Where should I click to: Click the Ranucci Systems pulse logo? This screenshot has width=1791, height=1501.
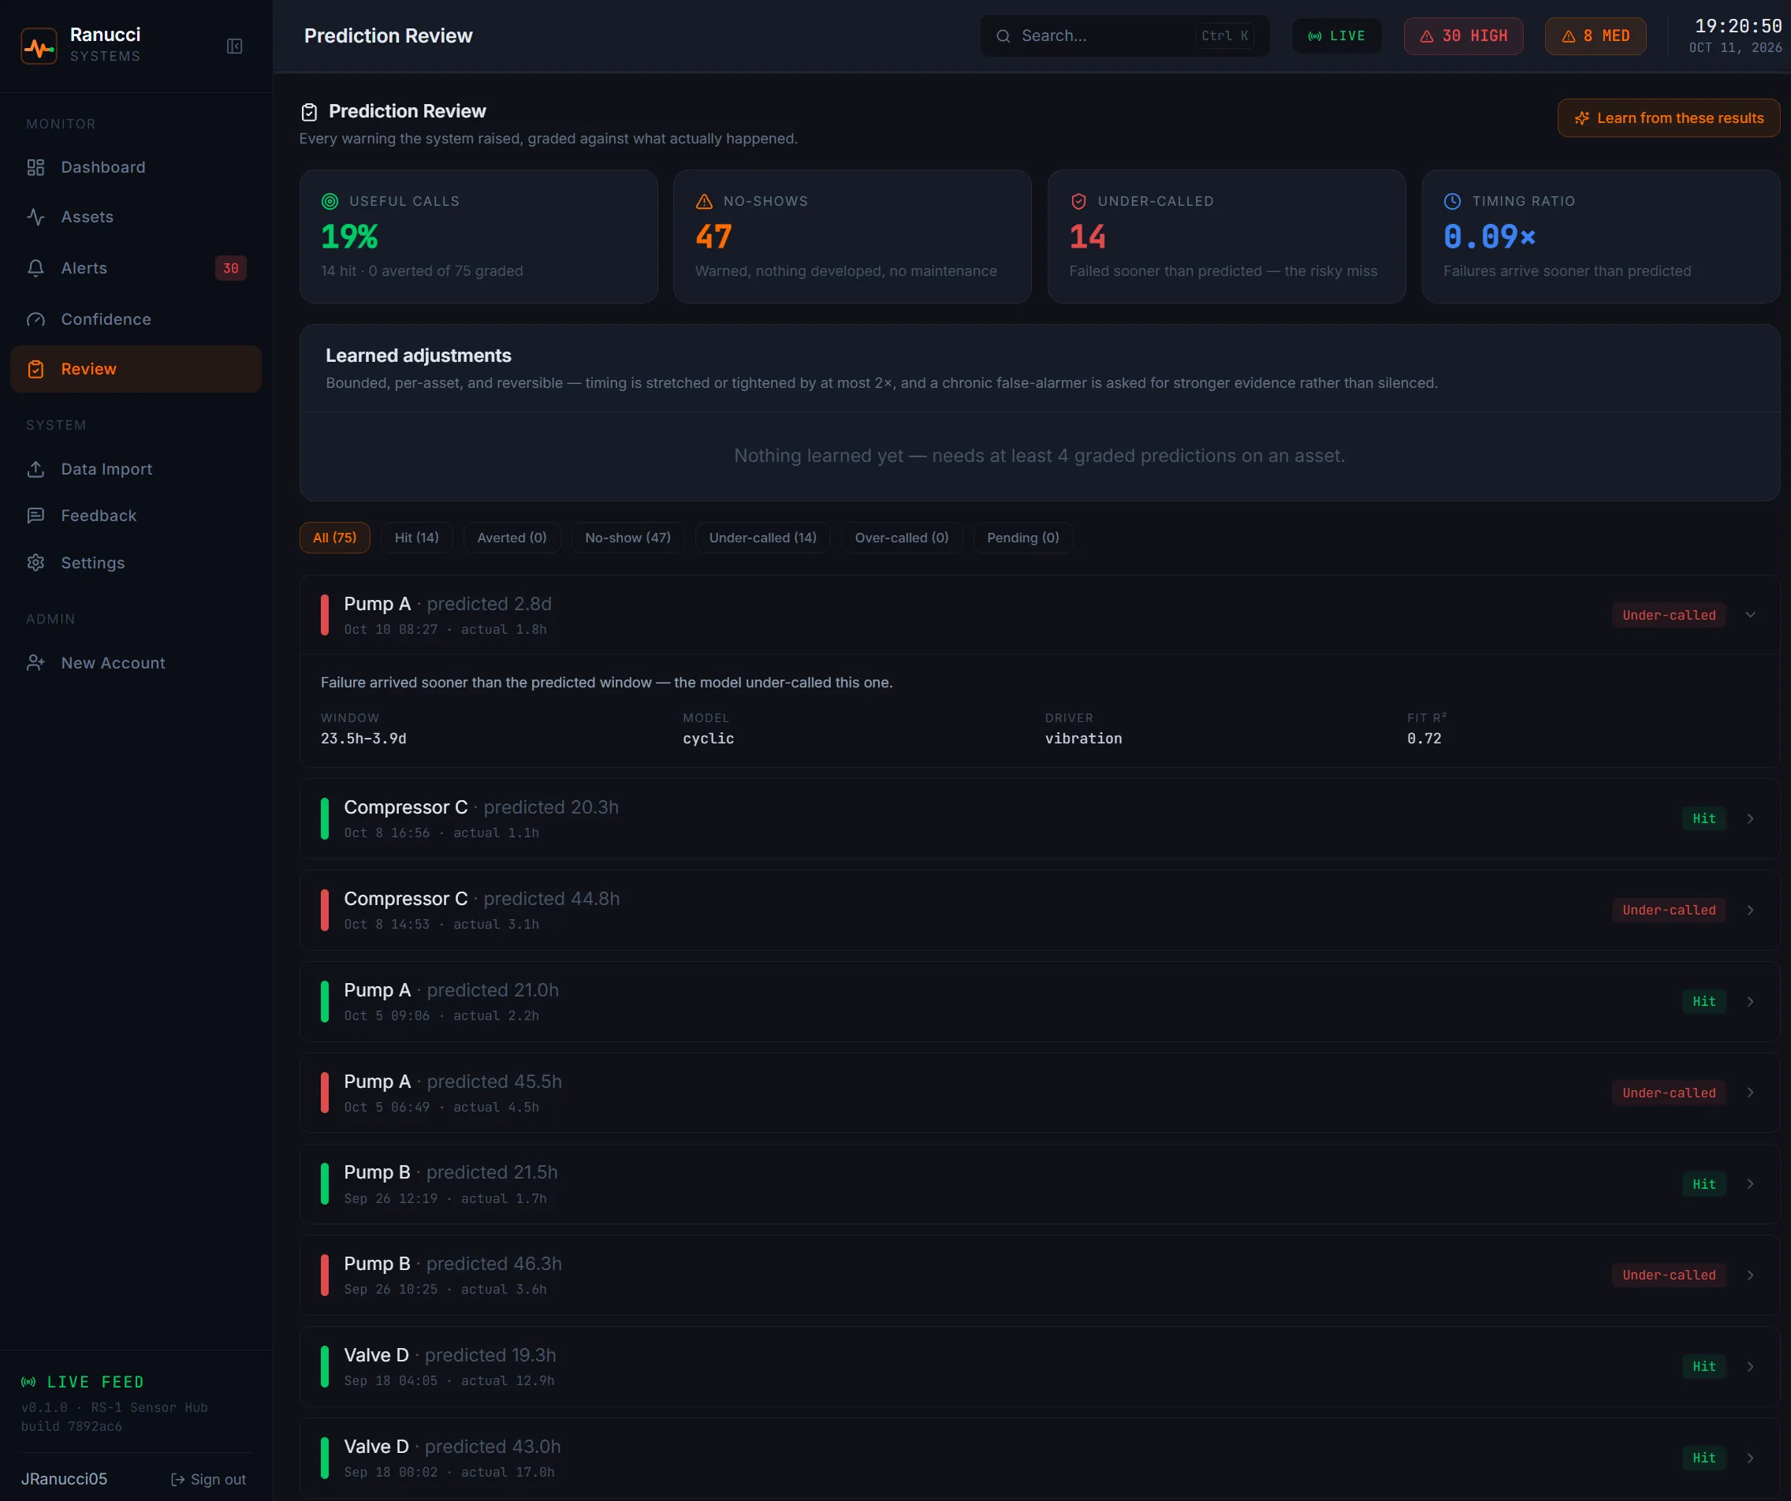[39, 46]
